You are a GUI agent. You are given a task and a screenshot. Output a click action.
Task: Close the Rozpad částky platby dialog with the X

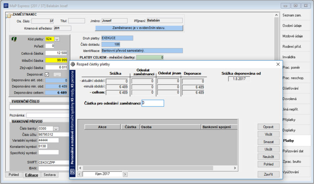coord(278,64)
